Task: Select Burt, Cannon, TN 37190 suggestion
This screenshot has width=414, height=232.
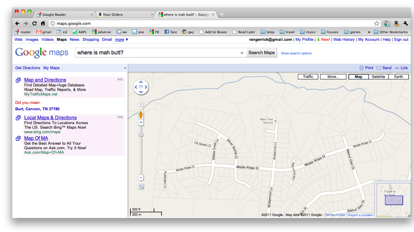Action: pos(37,109)
